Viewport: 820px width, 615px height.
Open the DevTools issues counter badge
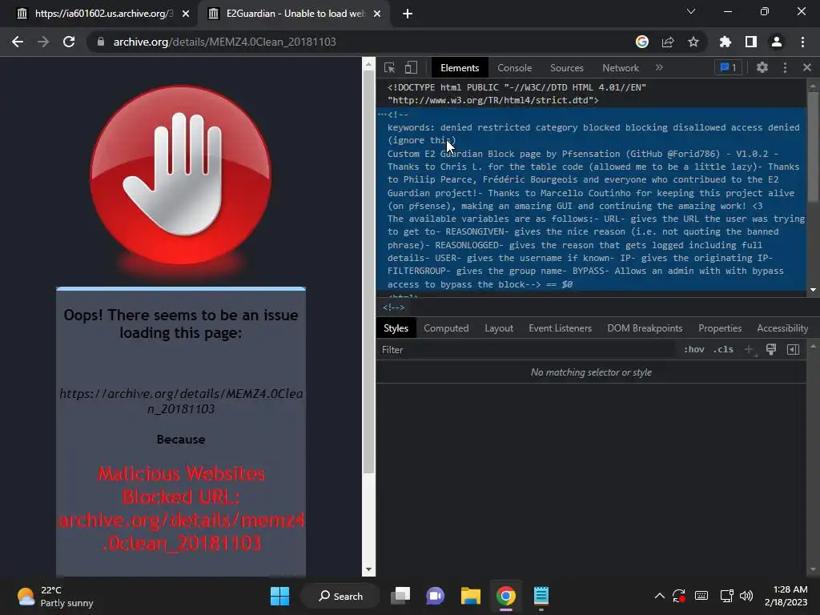click(728, 67)
